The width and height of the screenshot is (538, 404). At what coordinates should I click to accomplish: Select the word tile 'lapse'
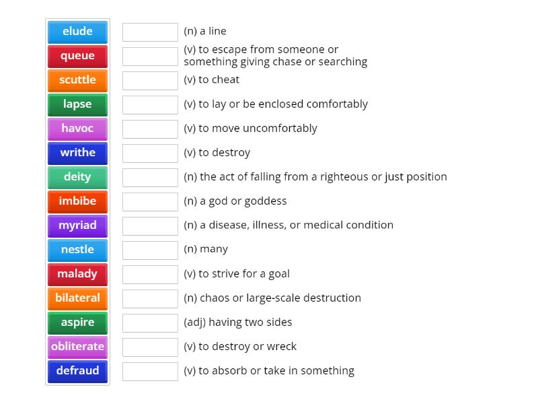tap(77, 104)
